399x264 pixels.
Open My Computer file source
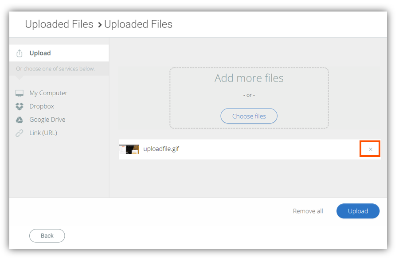(x=48, y=93)
